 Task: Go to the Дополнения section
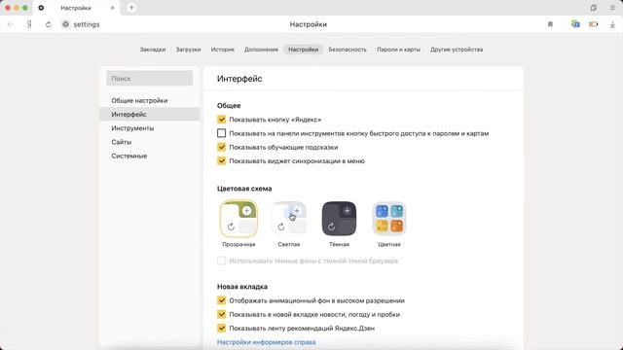coord(261,50)
